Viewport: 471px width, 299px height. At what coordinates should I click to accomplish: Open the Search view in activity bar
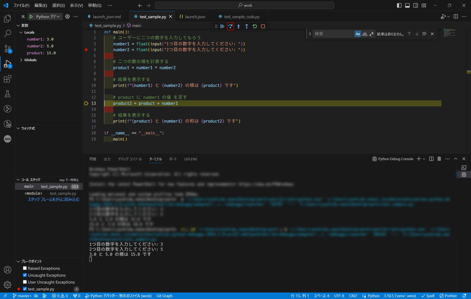(x=7, y=34)
